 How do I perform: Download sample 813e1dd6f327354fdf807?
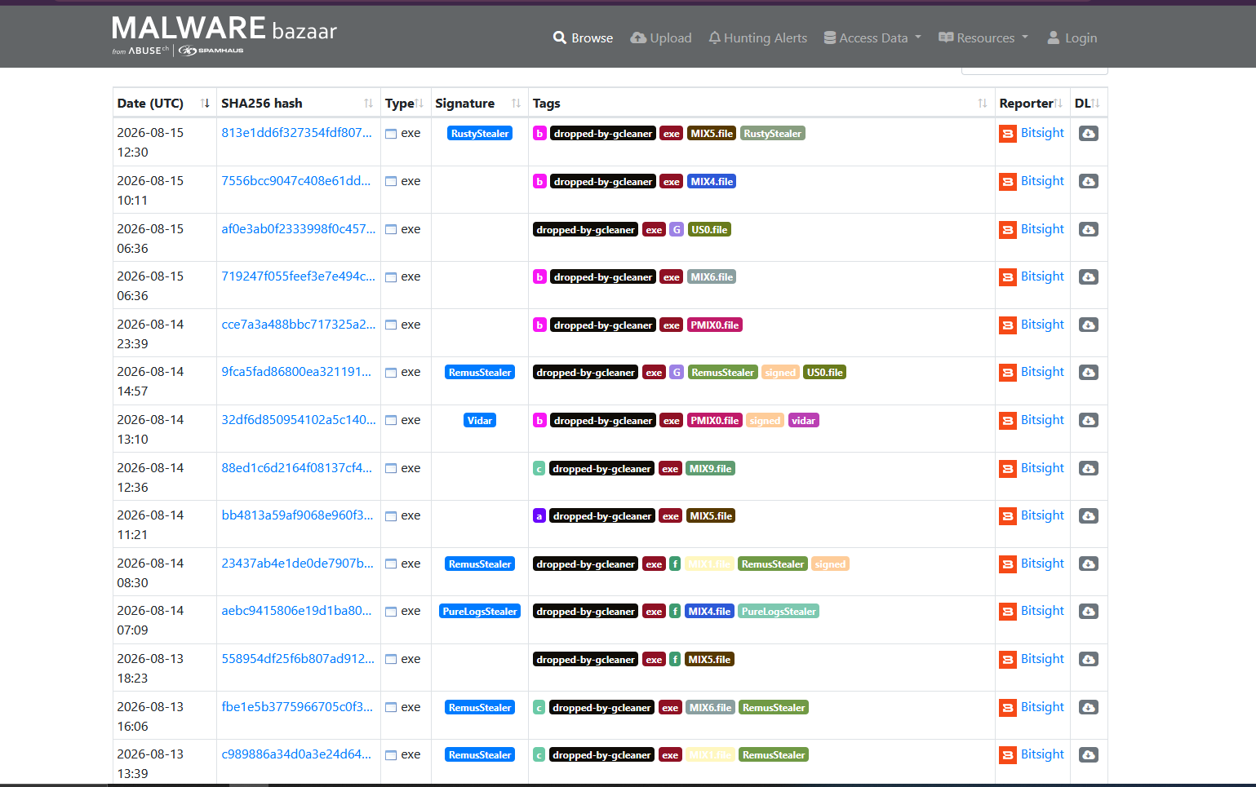[x=1088, y=133]
